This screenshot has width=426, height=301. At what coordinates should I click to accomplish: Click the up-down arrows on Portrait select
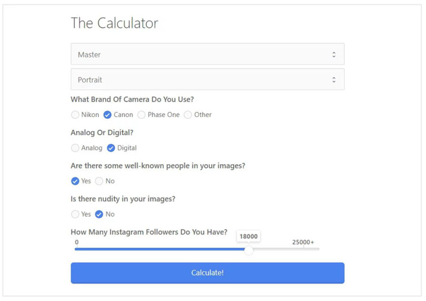334,79
